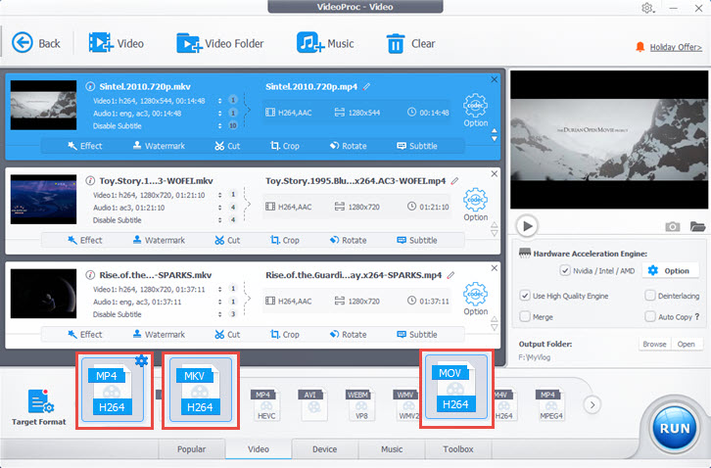Select the MKV H264 format

point(200,391)
